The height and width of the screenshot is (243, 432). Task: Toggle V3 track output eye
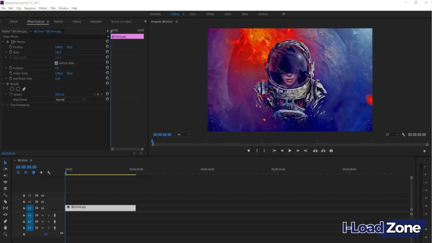[x=43, y=196]
